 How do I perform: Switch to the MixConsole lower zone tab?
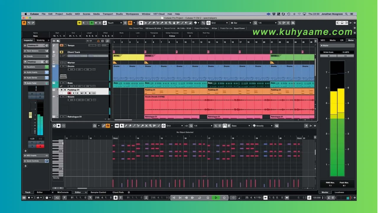click(63, 192)
